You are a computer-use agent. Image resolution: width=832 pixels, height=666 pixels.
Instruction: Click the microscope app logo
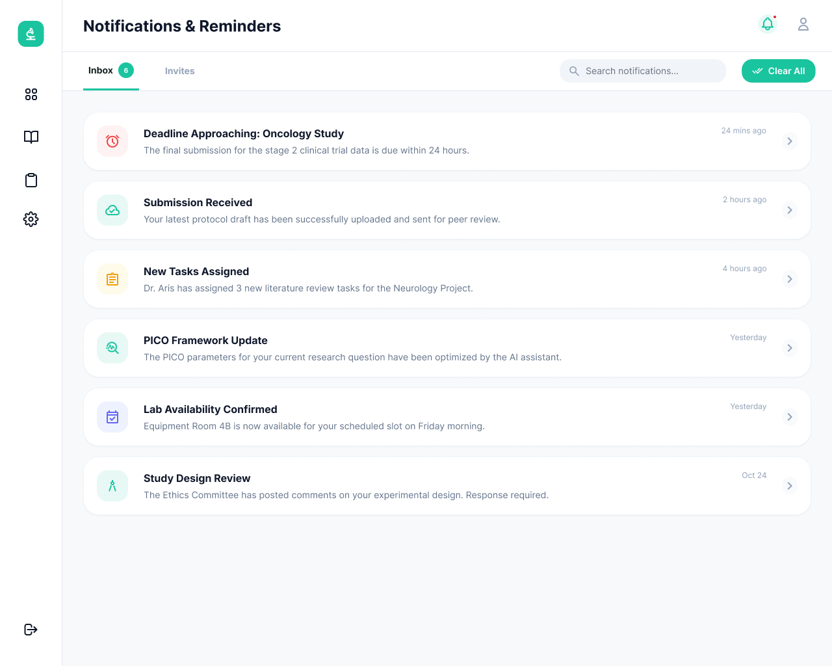(x=31, y=34)
